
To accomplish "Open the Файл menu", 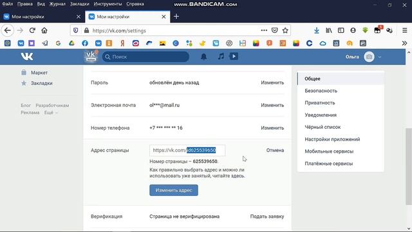I will pyautogui.click(x=7, y=4).
